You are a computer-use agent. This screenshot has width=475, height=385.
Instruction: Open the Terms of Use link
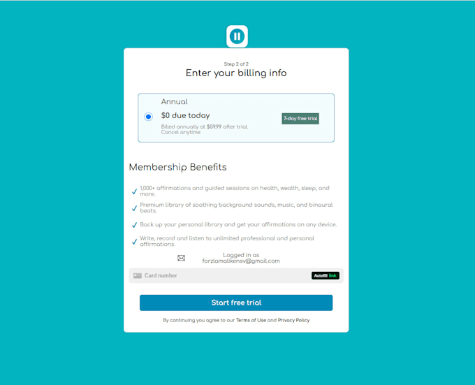pyautogui.click(x=251, y=320)
